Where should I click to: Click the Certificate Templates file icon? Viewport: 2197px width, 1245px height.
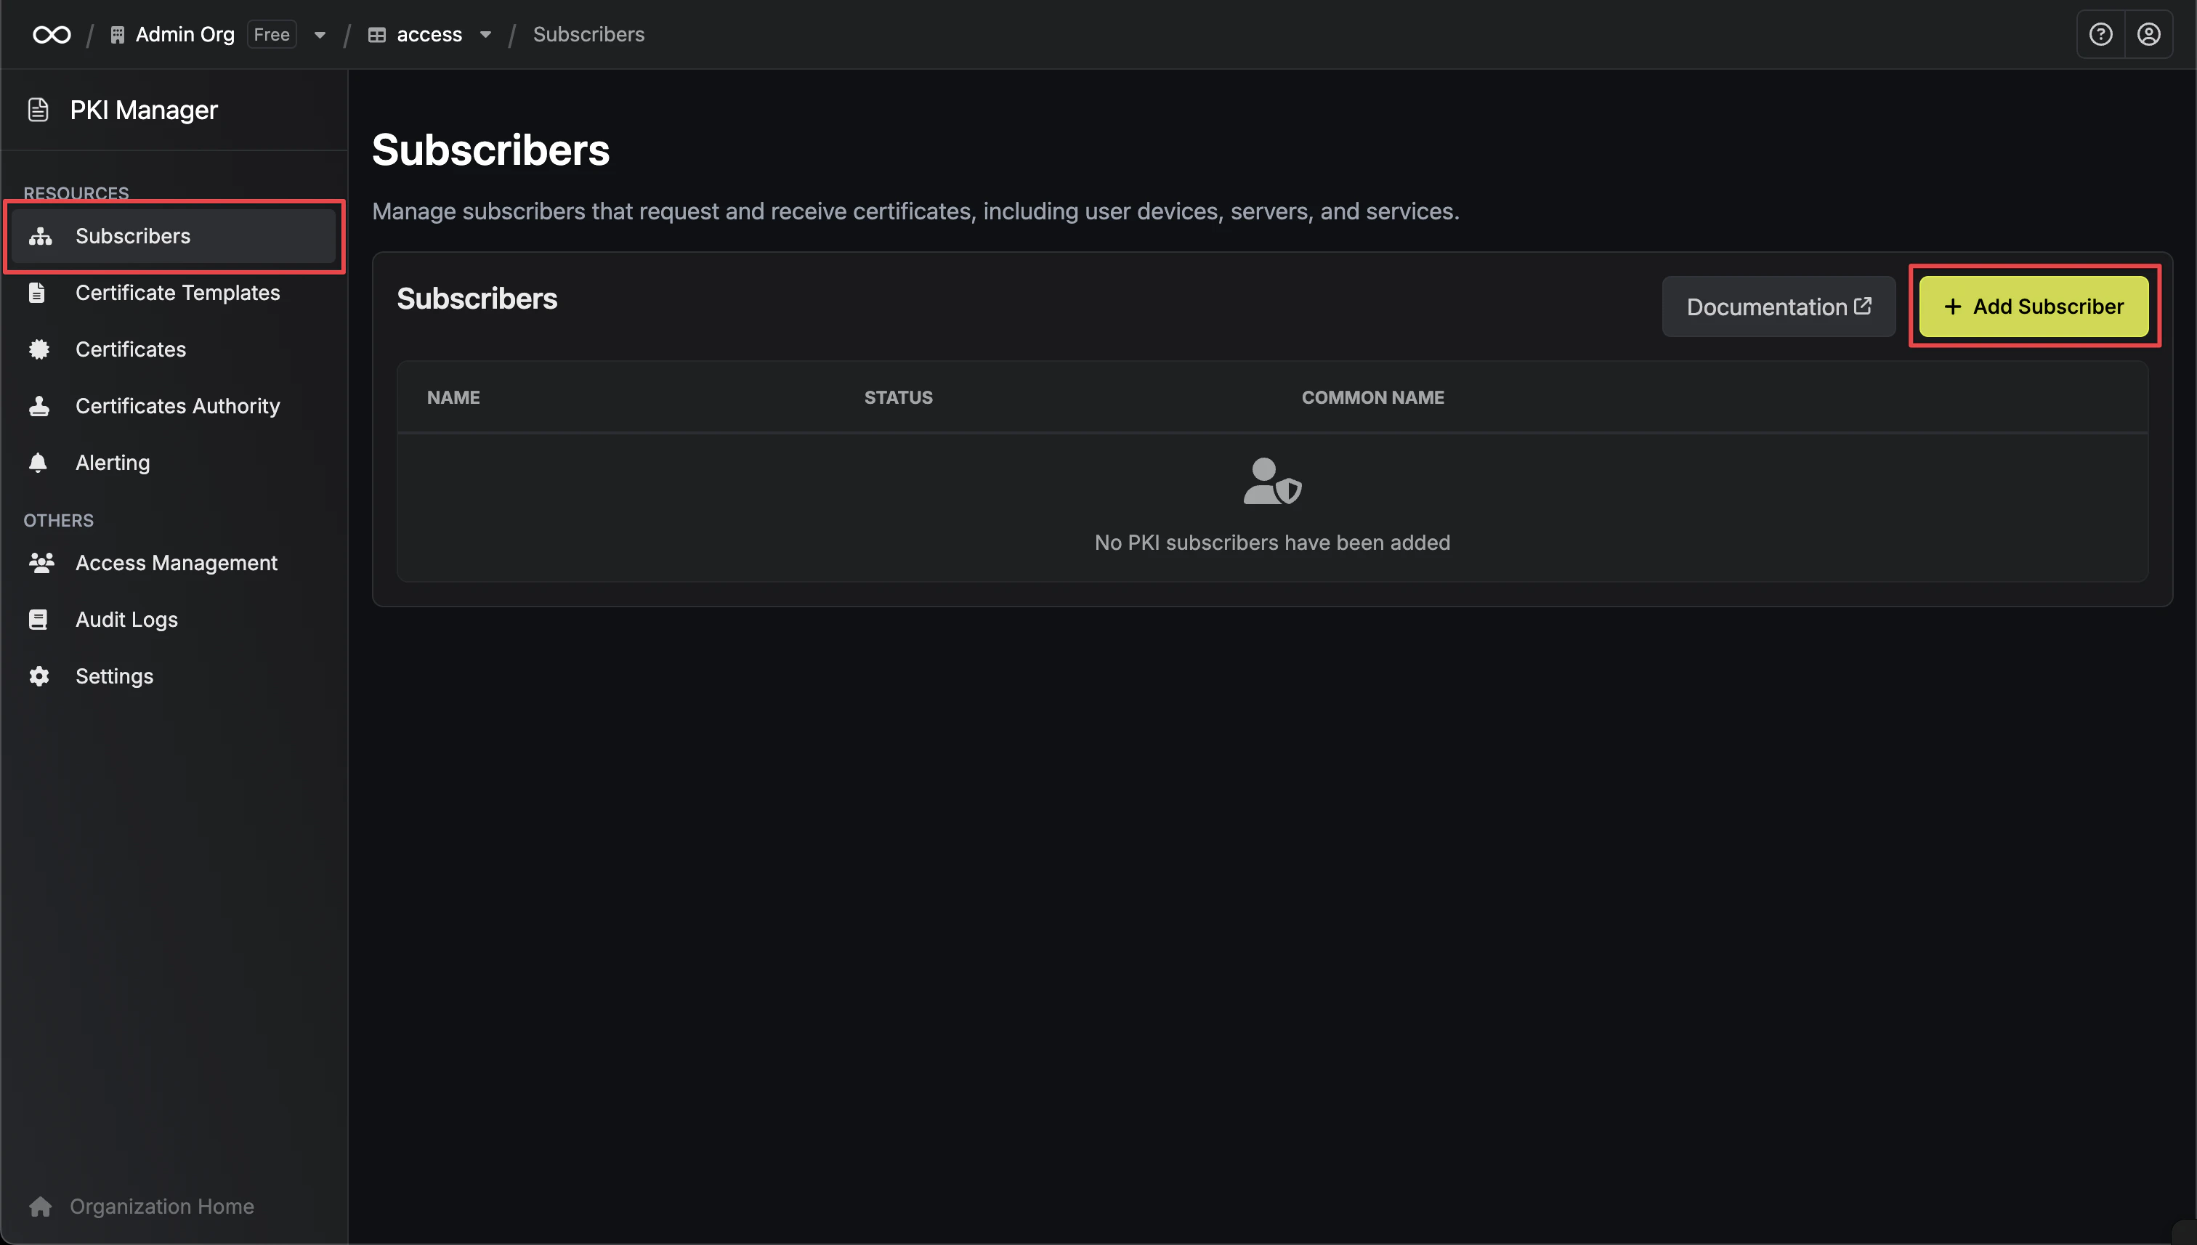tap(37, 293)
